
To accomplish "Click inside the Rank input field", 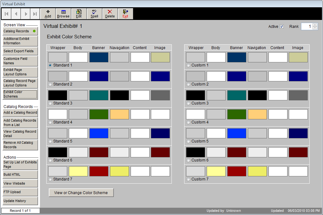I will (307, 26).
